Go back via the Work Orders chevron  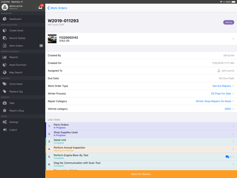49,8
